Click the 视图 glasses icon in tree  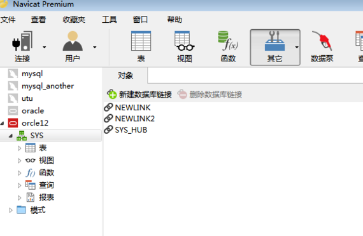coord(31,161)
